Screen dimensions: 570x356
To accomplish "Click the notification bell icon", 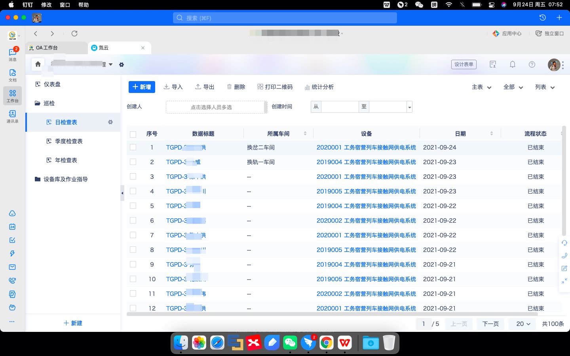I will [513, 64].
